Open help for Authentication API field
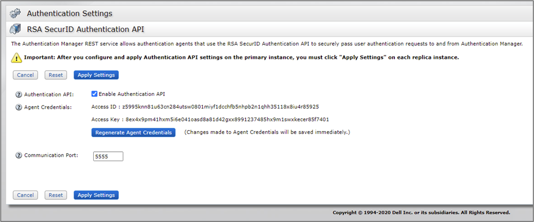The width and height of the screenshot is (534, 222). click(x=19, y=94)
